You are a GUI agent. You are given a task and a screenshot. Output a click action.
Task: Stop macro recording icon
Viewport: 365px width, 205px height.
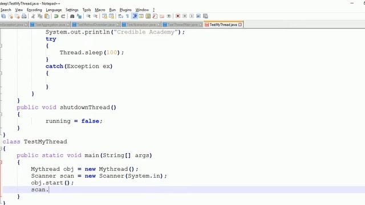point(185,16)
